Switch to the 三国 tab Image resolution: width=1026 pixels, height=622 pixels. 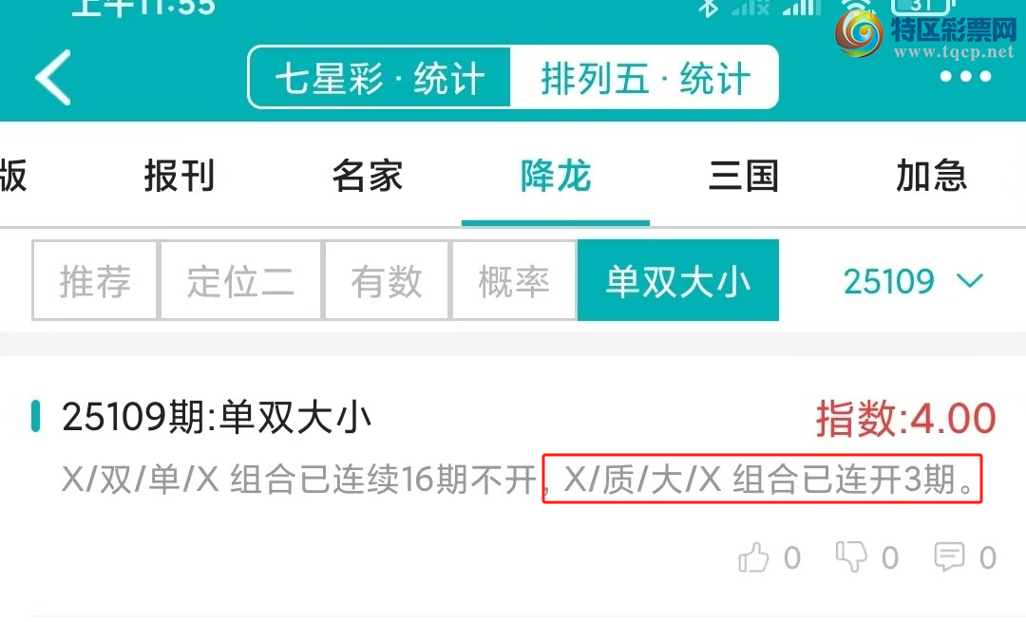click(744, 176)
